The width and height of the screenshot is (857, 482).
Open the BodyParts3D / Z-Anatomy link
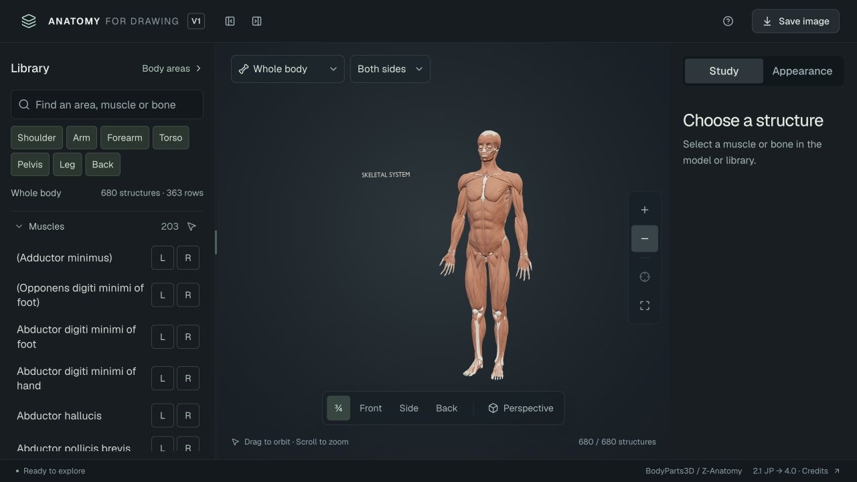click(x=694, y=471)
